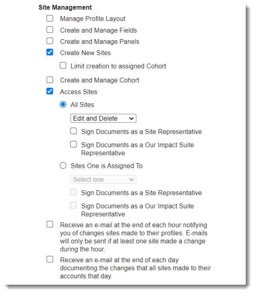
Task: Enable hourly e-mail notification of profile changes
Action: 50,224
